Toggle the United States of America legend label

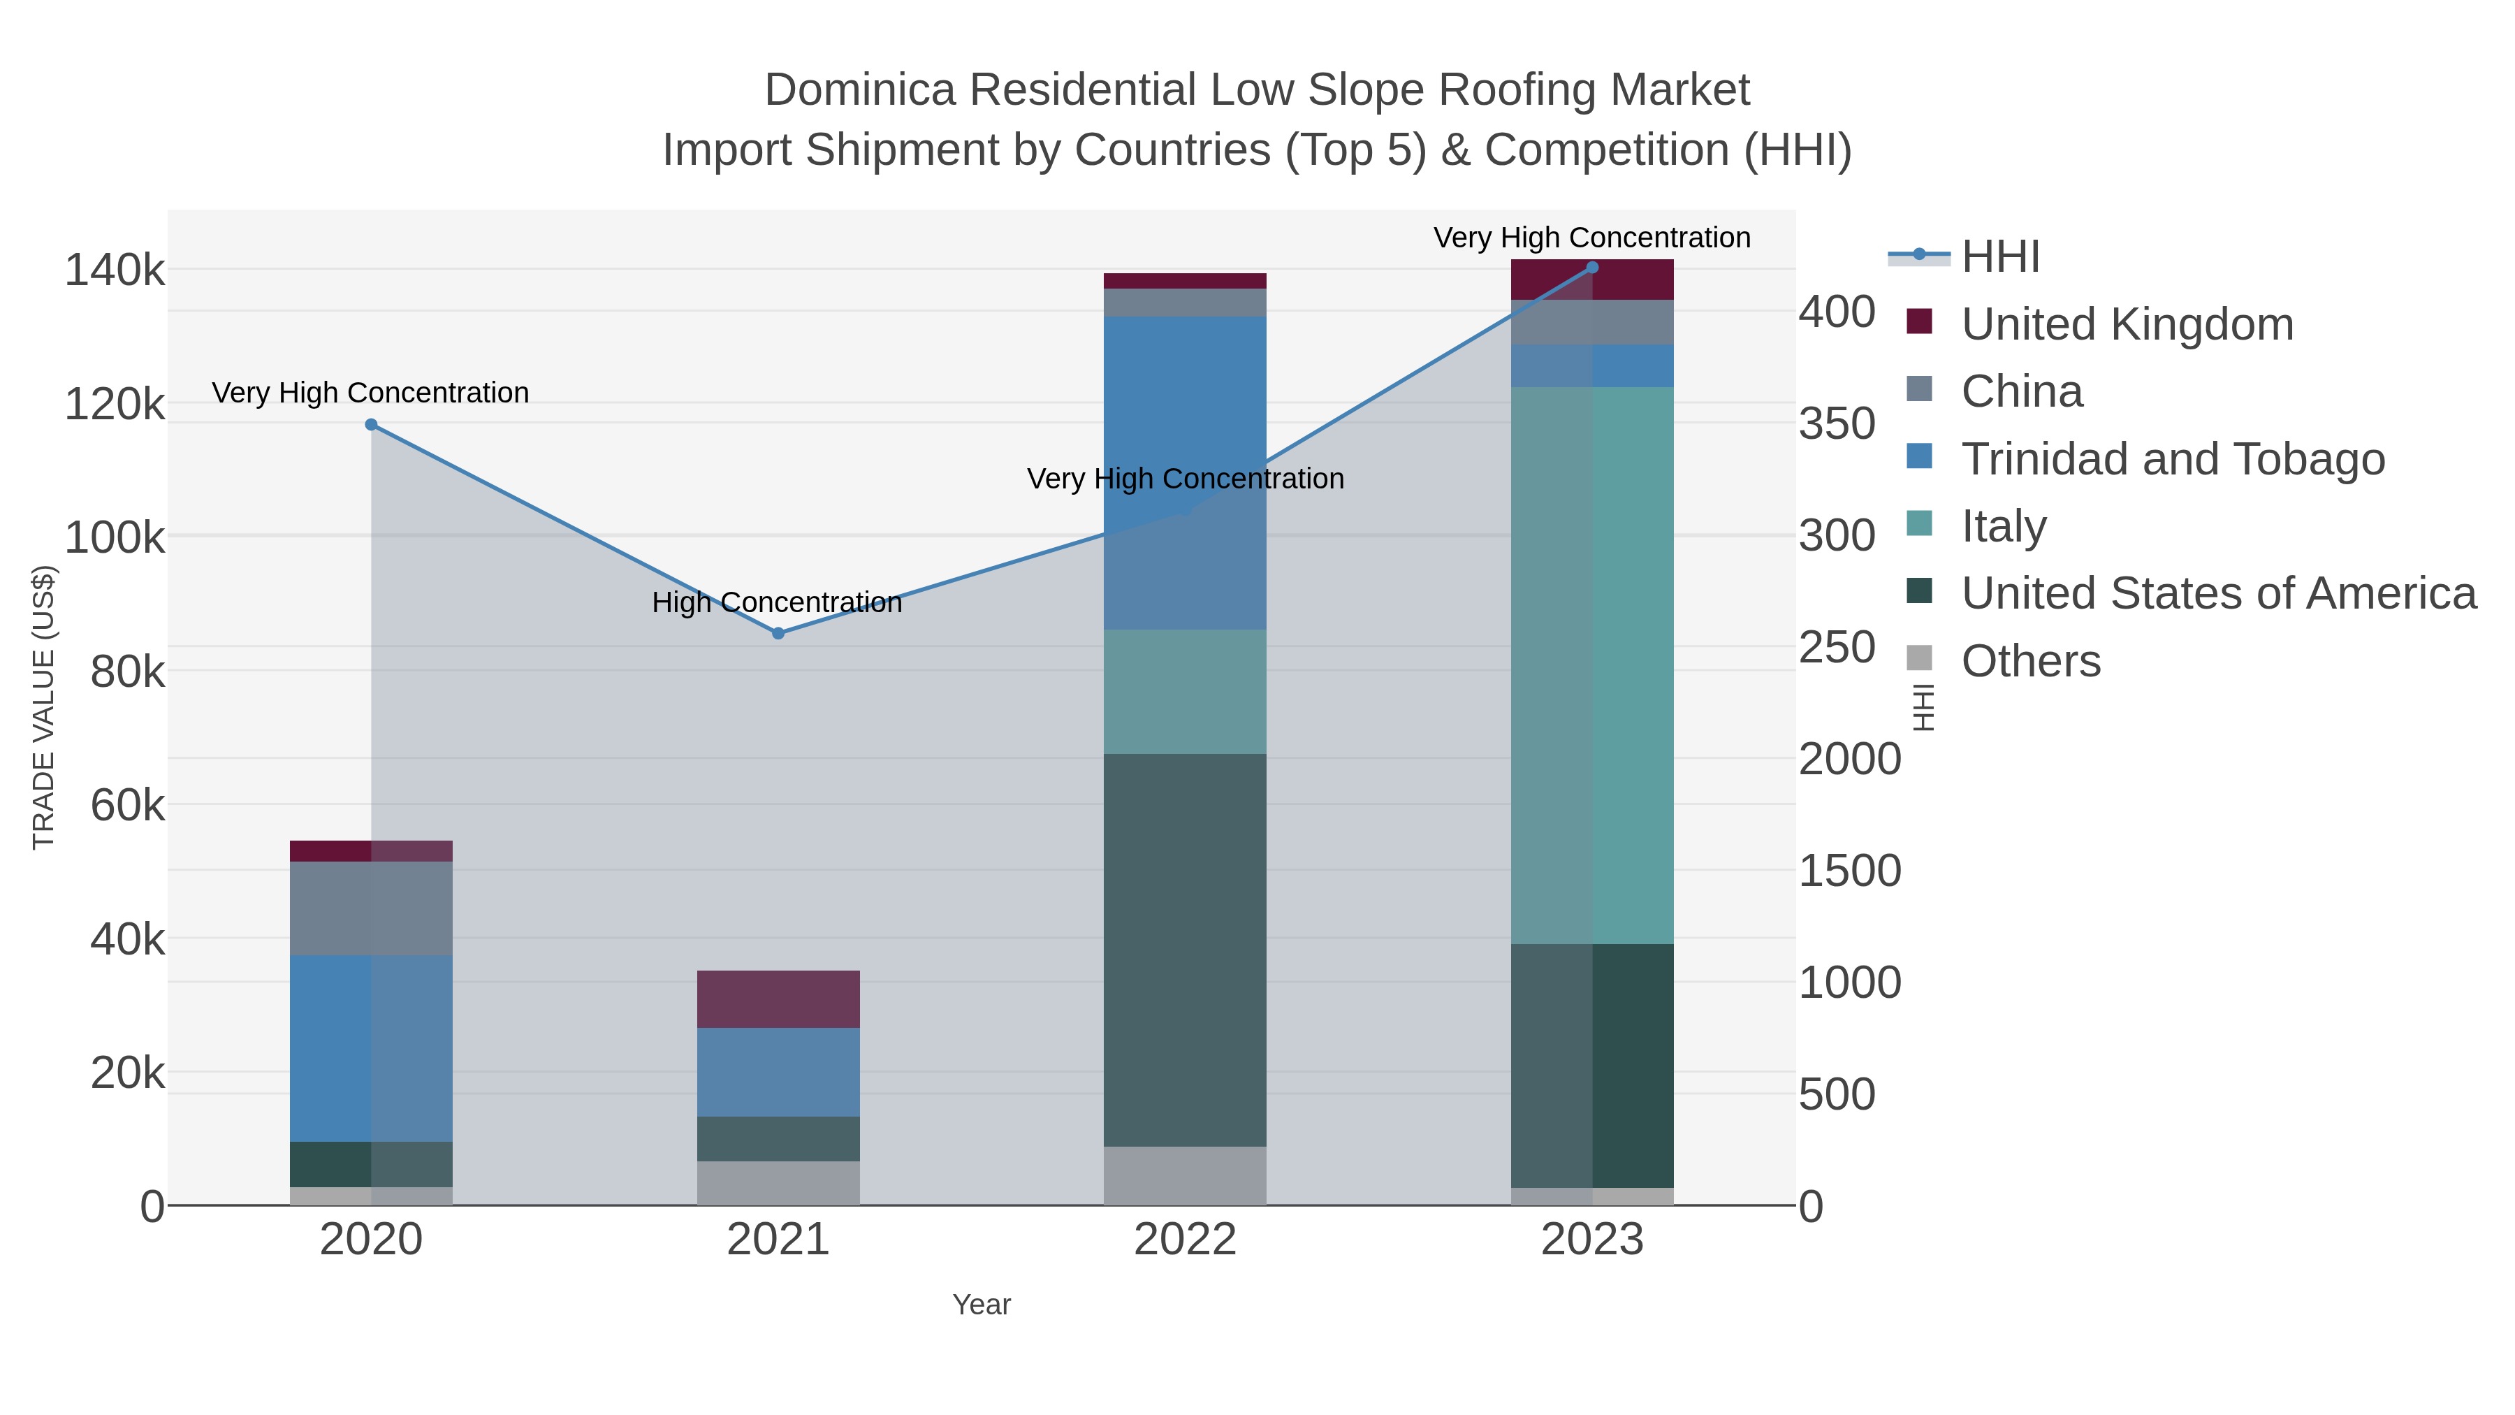pos(2219,593)
